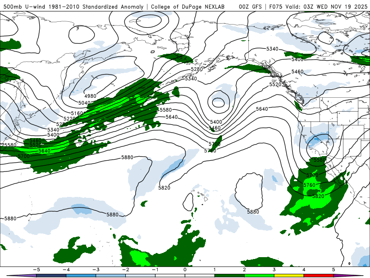Select the medium blue colorbar segment between −4 and −3
Viewport: 370px width, 278px height.
81,276
